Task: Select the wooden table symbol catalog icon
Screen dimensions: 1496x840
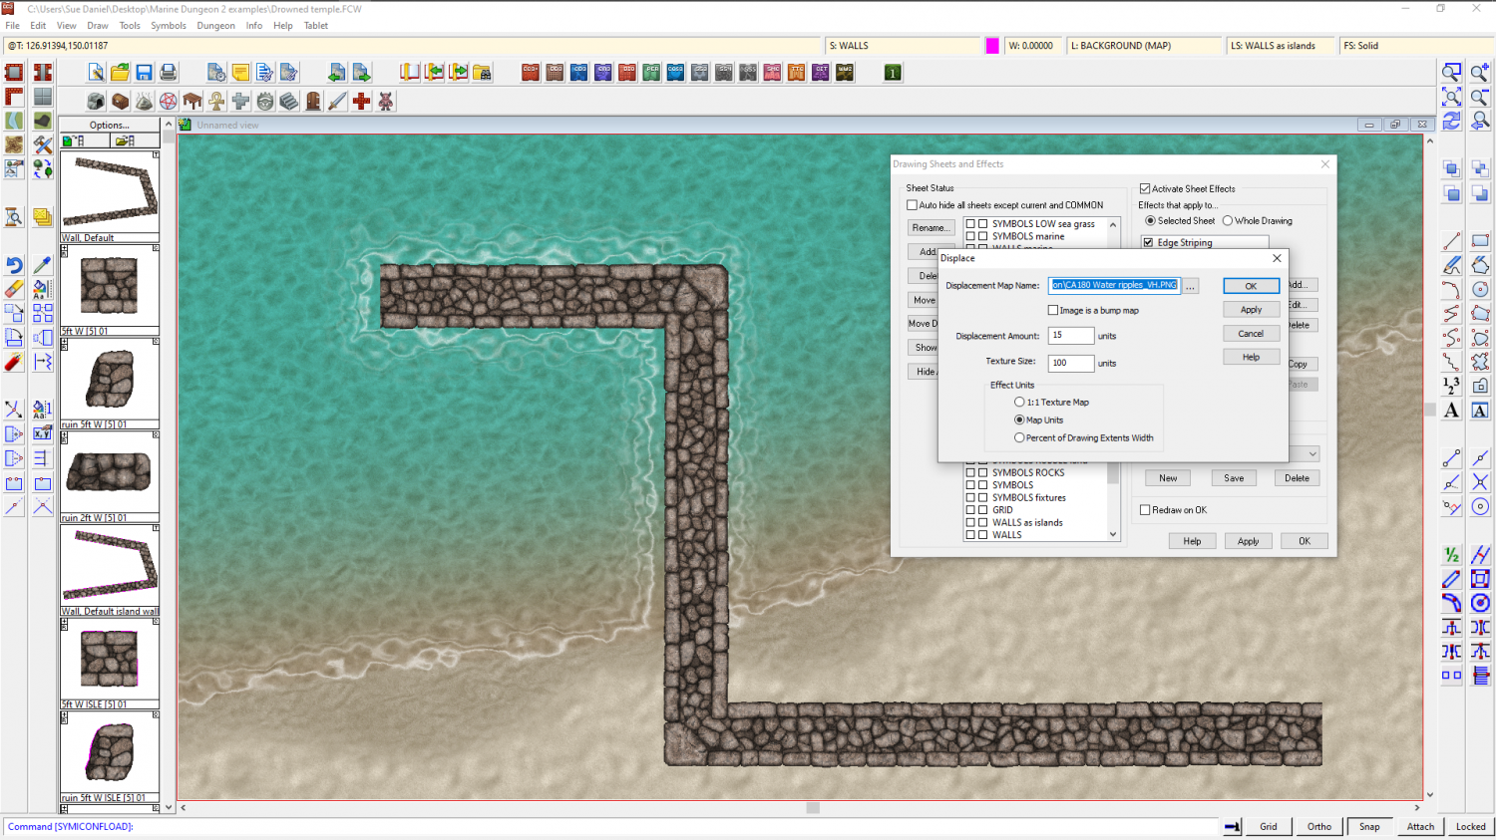Action: [192, 101]
